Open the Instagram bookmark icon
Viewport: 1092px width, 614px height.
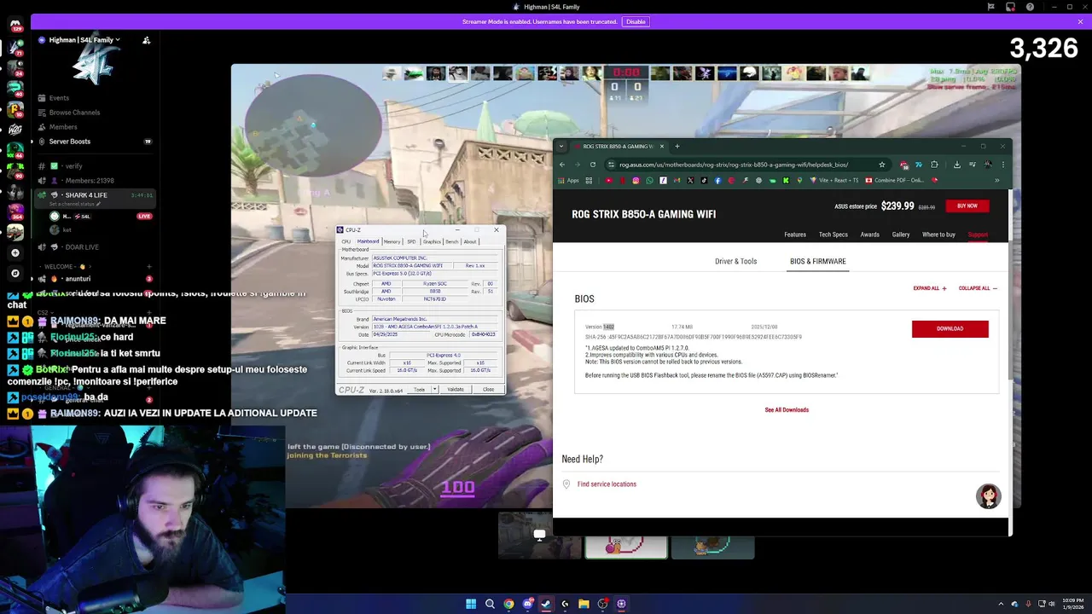point(636,180)
